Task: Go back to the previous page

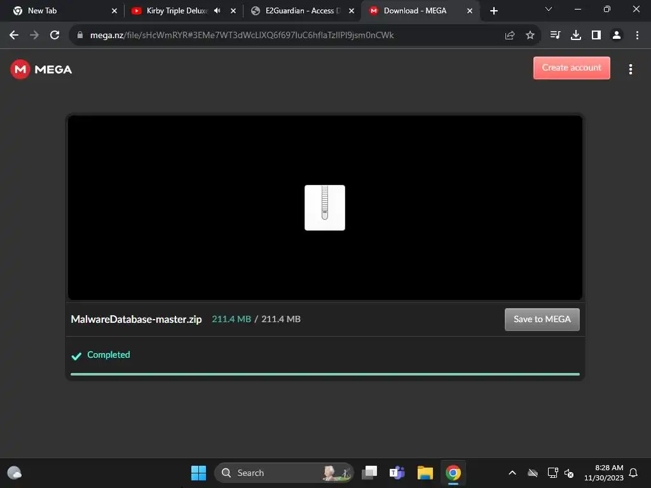Action: [14, 35]
